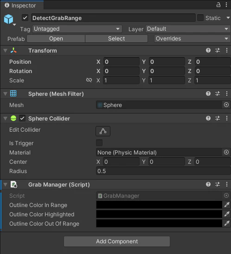The width and height of the screenshot is (231, 254).
Task: Use eyedropper for Outline Color In Range
Action: (227, 205)
